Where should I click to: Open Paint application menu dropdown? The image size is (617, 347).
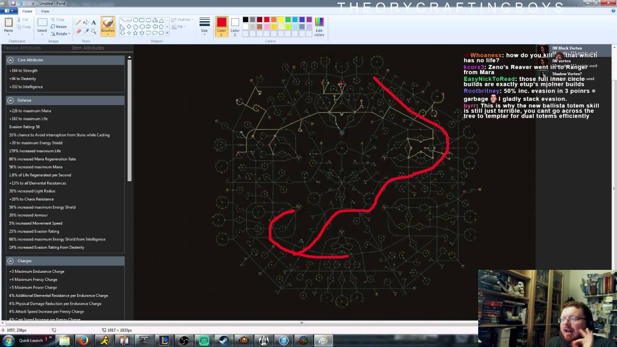coord(10,11)
